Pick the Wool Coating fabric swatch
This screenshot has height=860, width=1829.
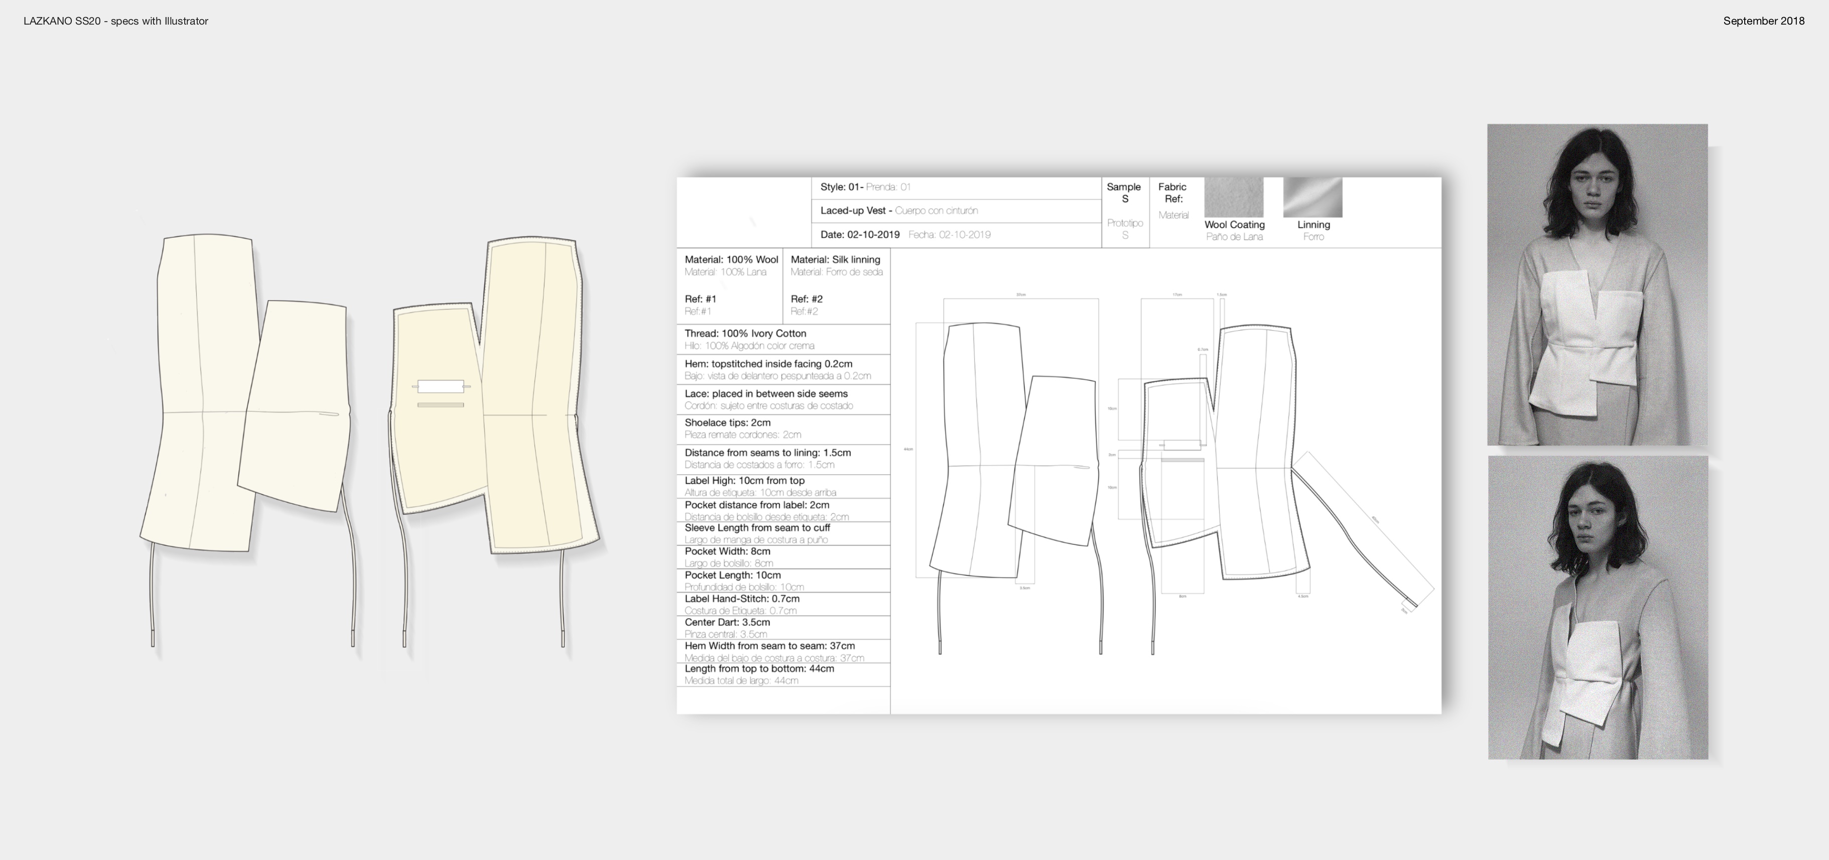[1234, 197]
